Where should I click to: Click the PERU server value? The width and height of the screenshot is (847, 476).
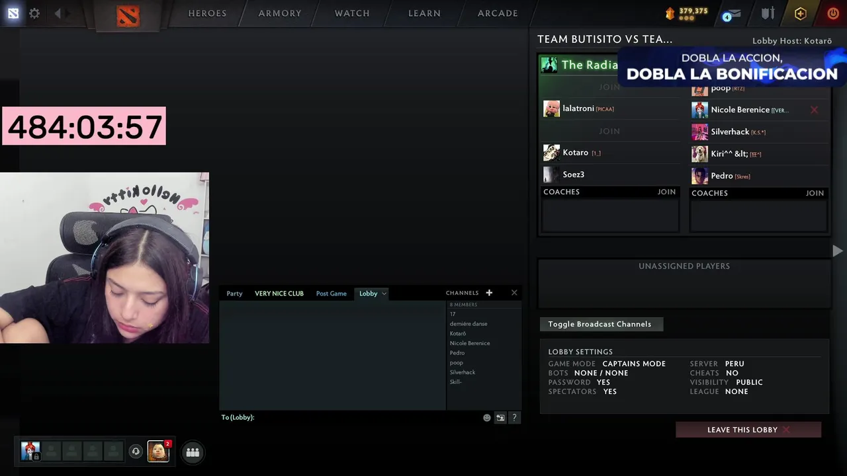[735, 364]
